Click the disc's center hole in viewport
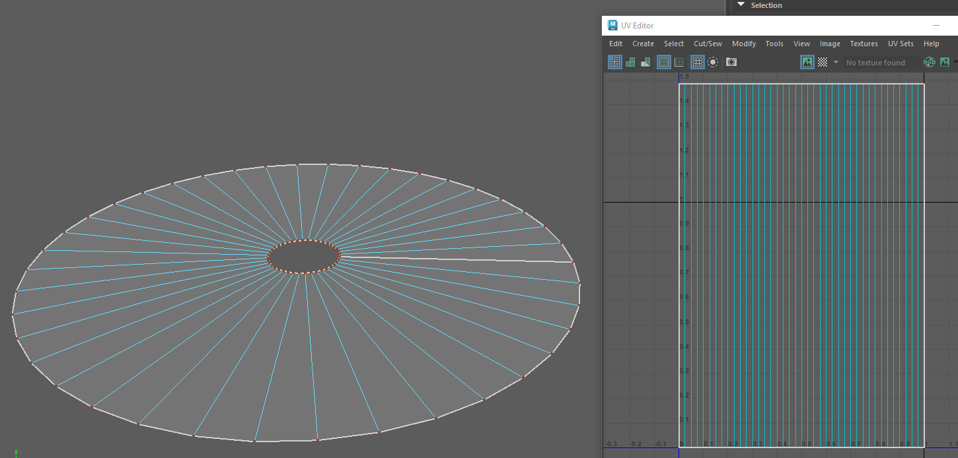The height and width of the screenshot is (458, 958). [304, 255]
